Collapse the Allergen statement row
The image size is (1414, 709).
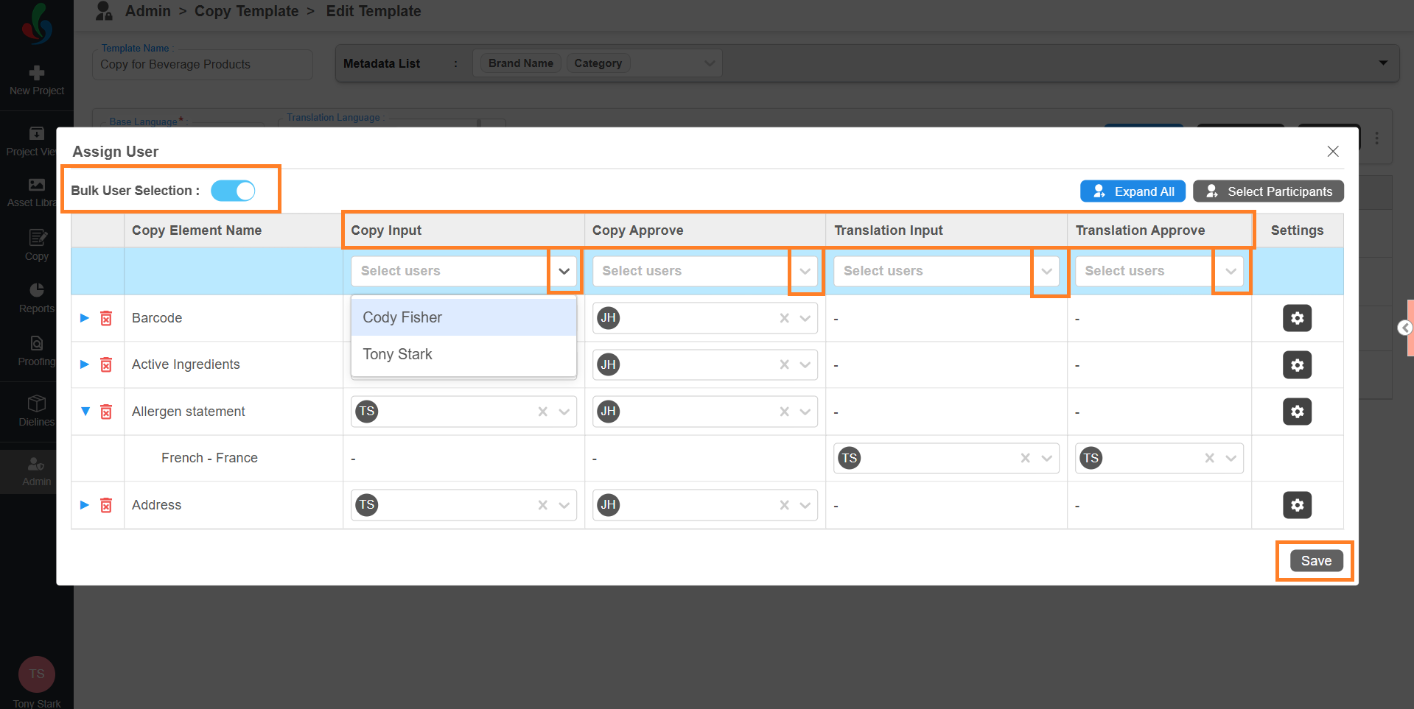85,412
